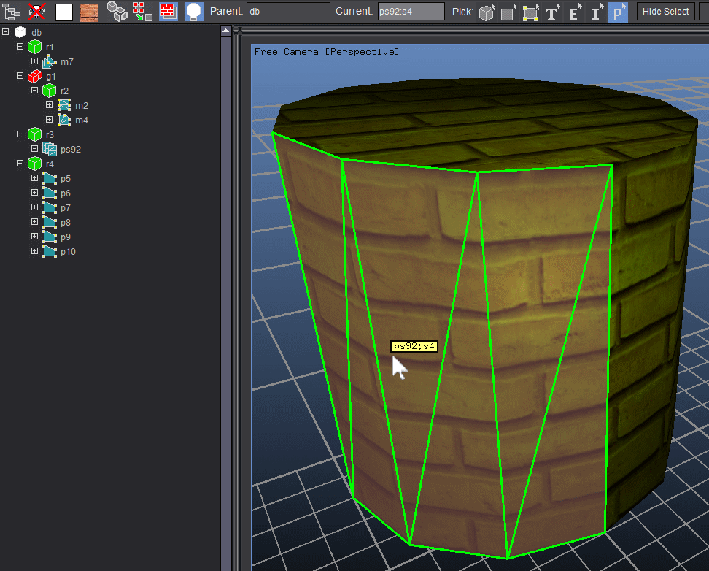Expand the m2 node
Screen dimensions: 709x571
[x=49, y=104]
